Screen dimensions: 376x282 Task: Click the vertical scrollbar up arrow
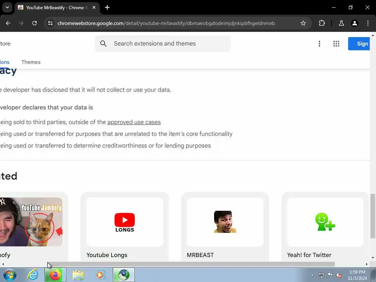[373, 35]
